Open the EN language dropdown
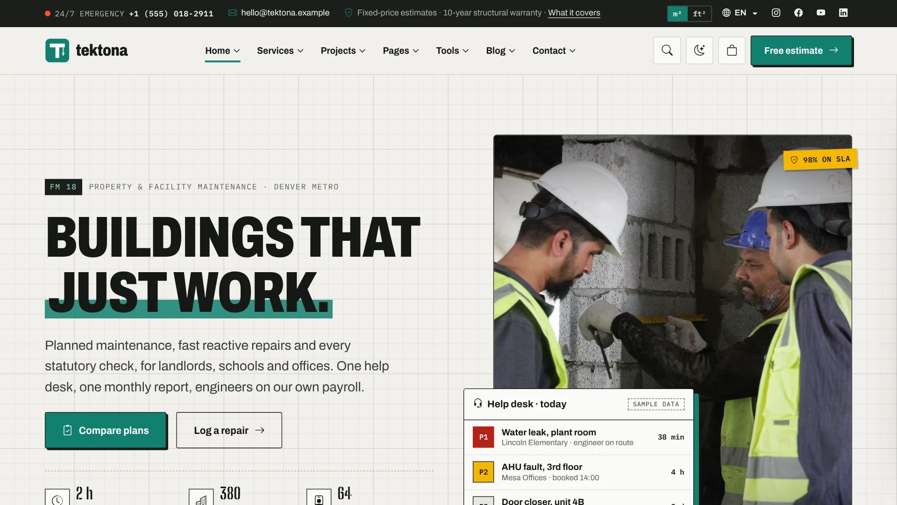This screenshot has height=505, width=897. [740, 13]
